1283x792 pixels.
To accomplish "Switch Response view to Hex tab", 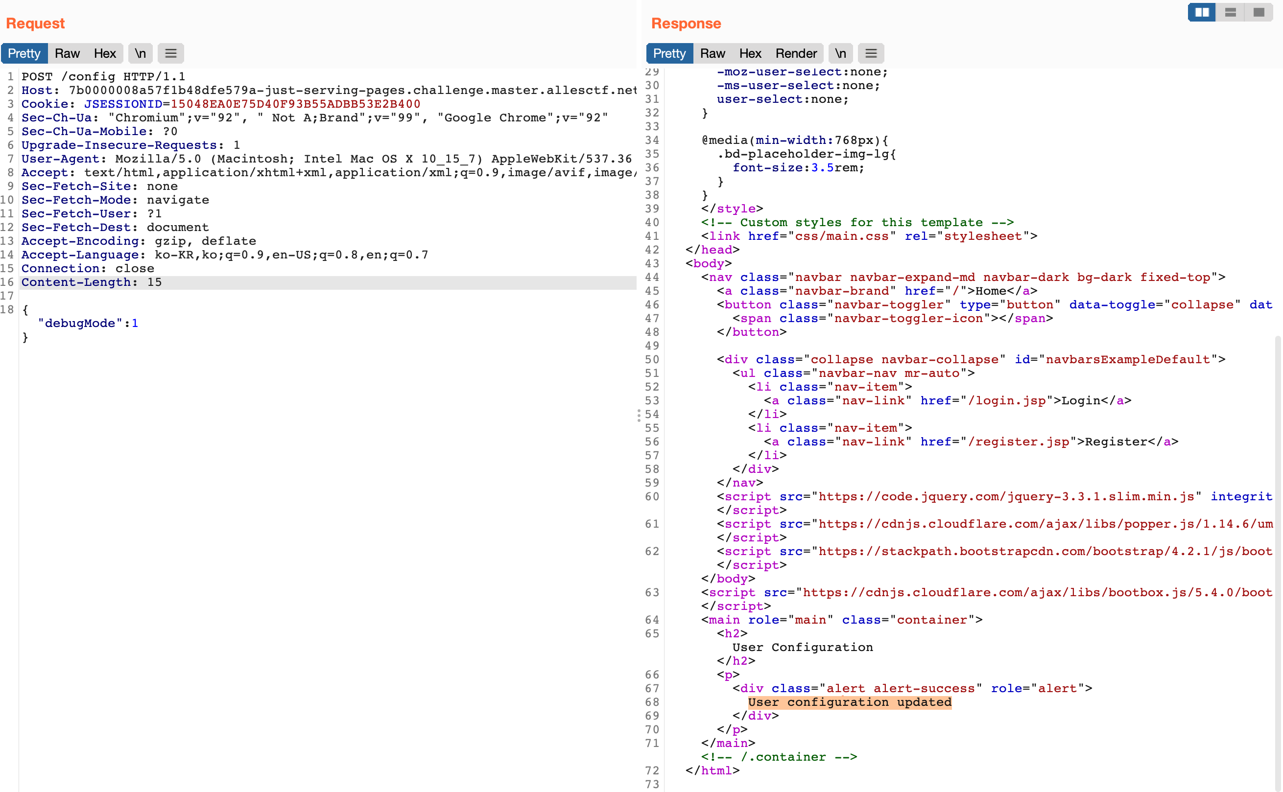I will coord(750,53).
